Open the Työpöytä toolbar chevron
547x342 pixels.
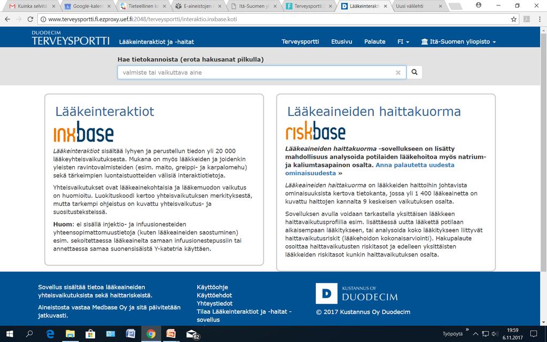coord(467,329)
